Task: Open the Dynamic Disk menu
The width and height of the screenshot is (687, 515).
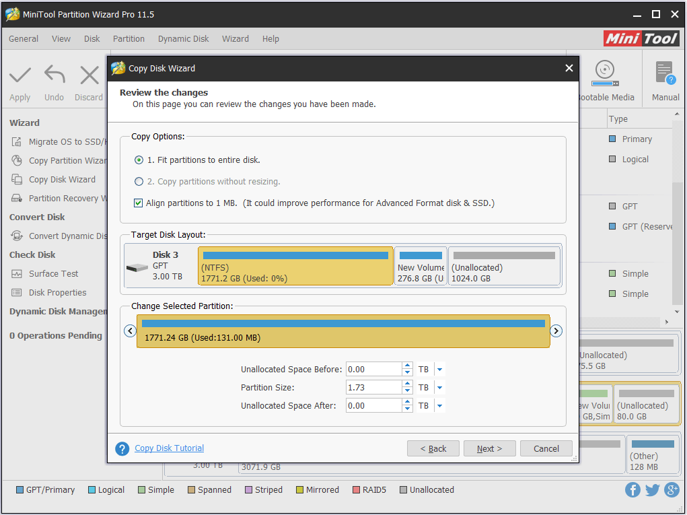Action: [x=182, y=38]
